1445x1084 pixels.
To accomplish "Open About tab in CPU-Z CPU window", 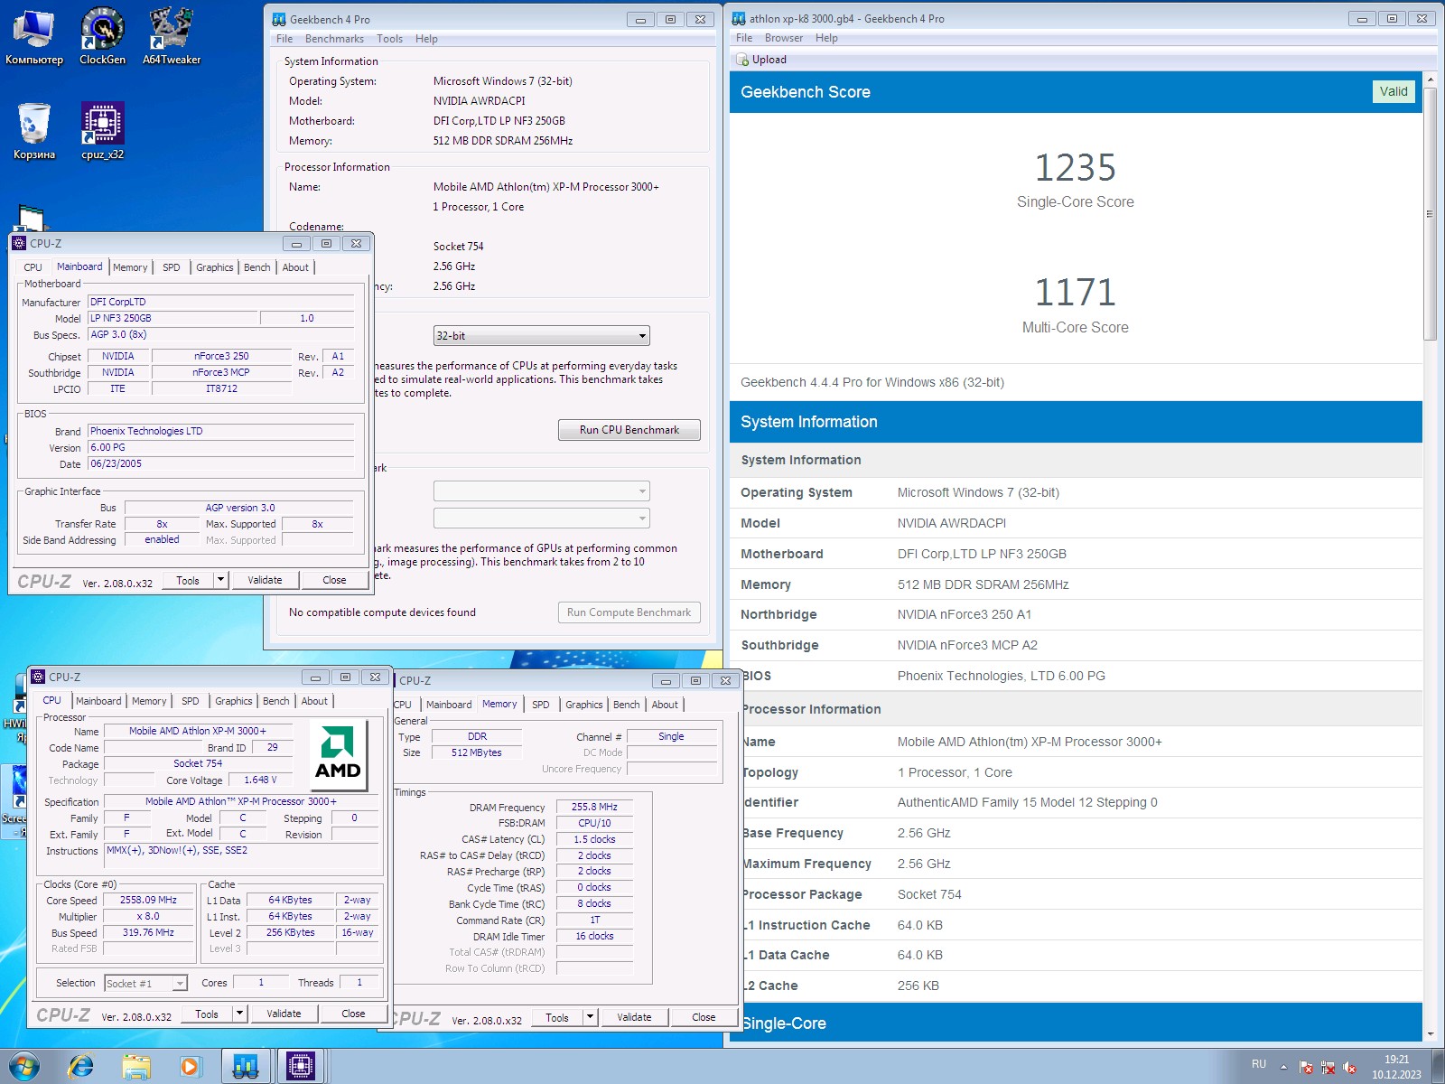I will (x=314, y=701).
